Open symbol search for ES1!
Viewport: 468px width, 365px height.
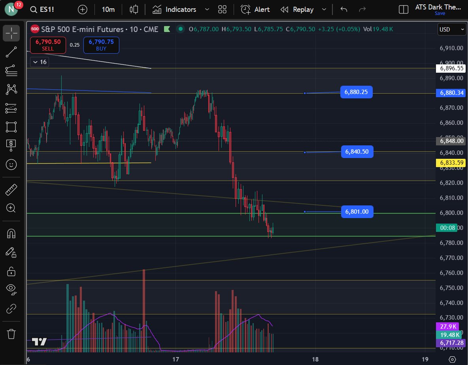42,9
